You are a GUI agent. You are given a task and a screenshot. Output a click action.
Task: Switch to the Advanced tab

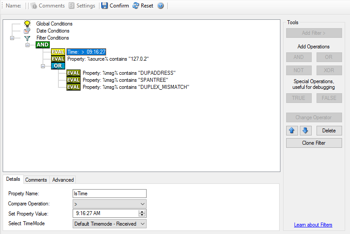click(x=63, y=180)
